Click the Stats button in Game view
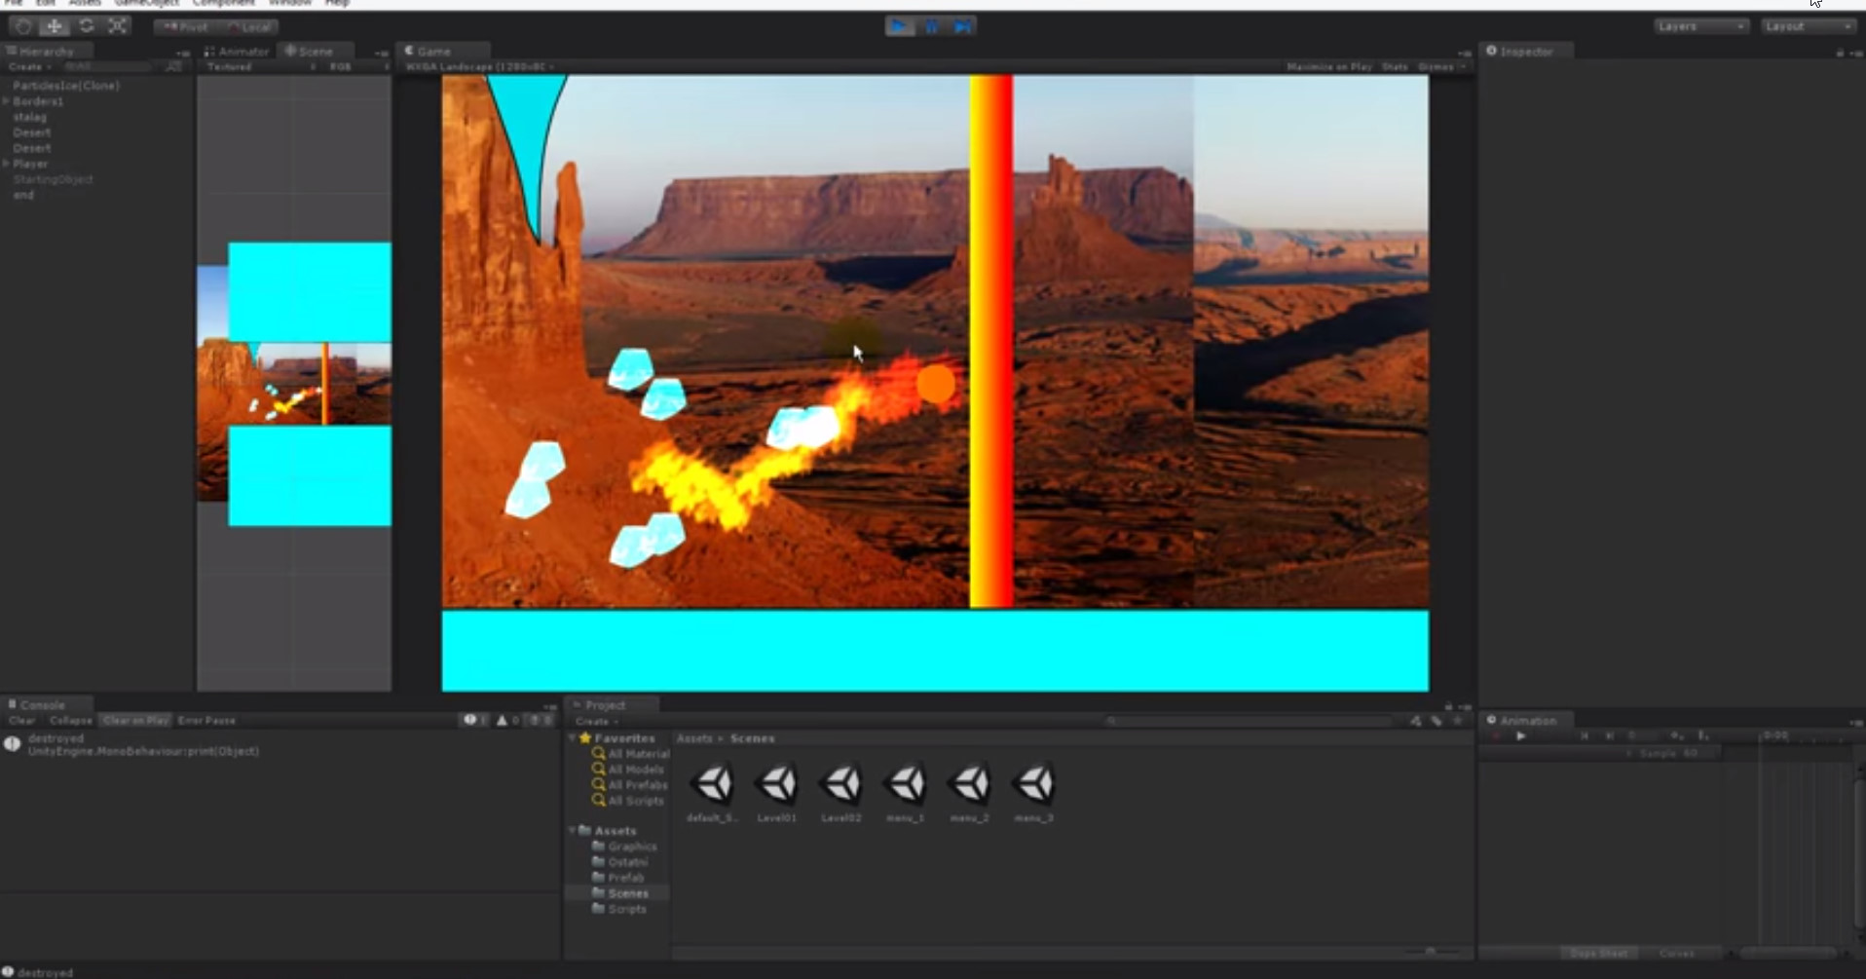 coord(1395,67)
